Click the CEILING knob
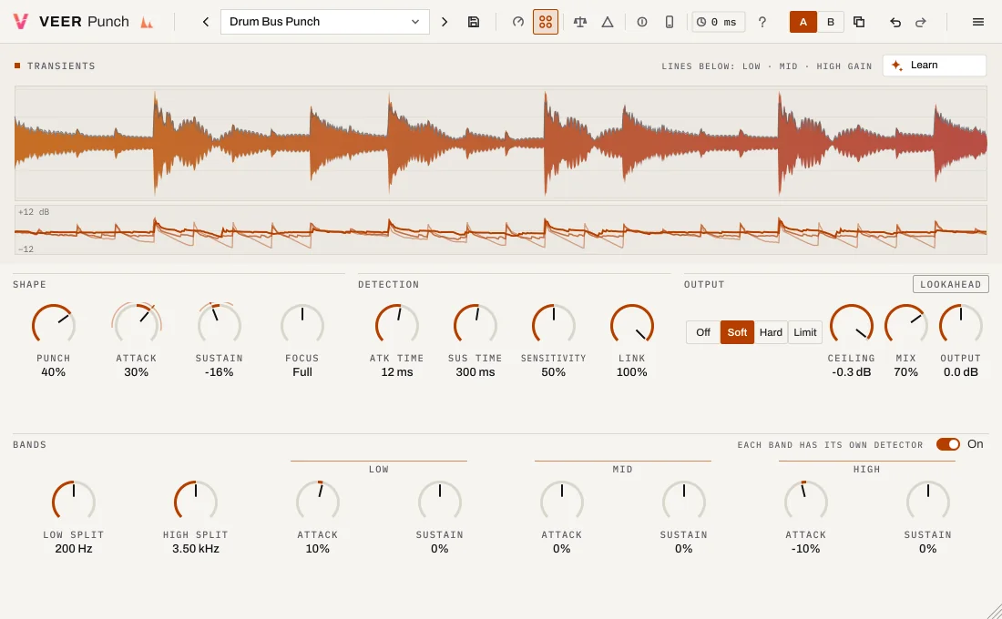1002x619 pixels. (851, 325)
